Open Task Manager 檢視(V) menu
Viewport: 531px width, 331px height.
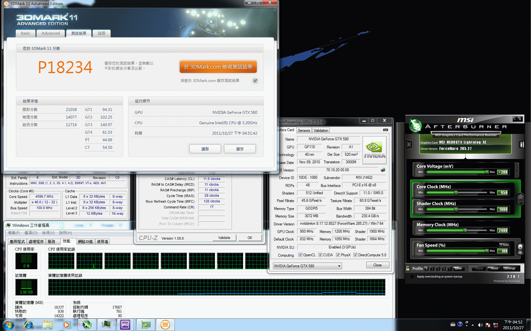point(48,233)
